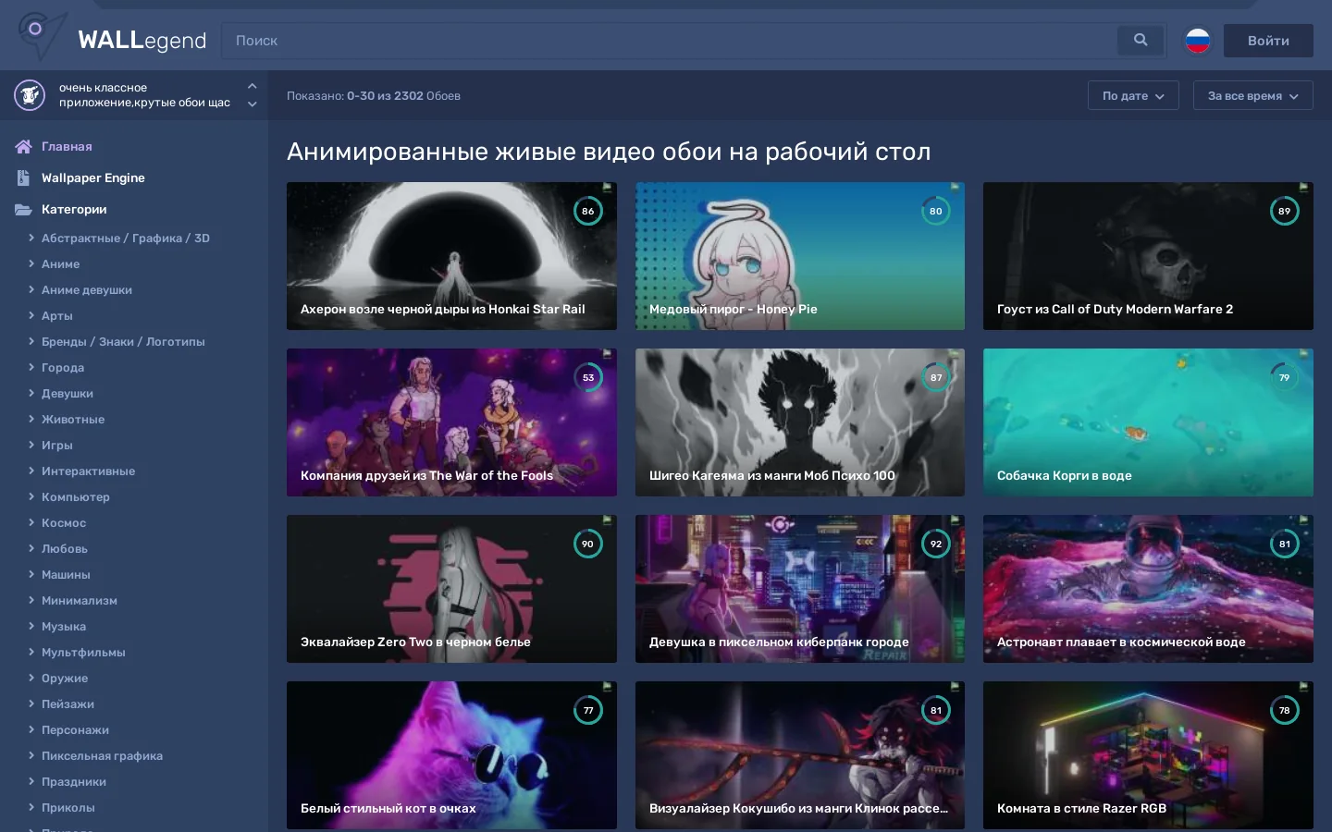This screenshot has width=1332, height=832.
Task: Open Собачка Корги в воде wallpaper
Action: tap(1148, 422)
